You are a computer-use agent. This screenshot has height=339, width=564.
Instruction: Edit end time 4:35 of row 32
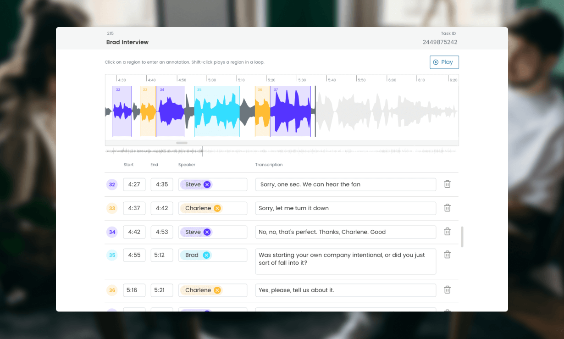click(162, 184)
